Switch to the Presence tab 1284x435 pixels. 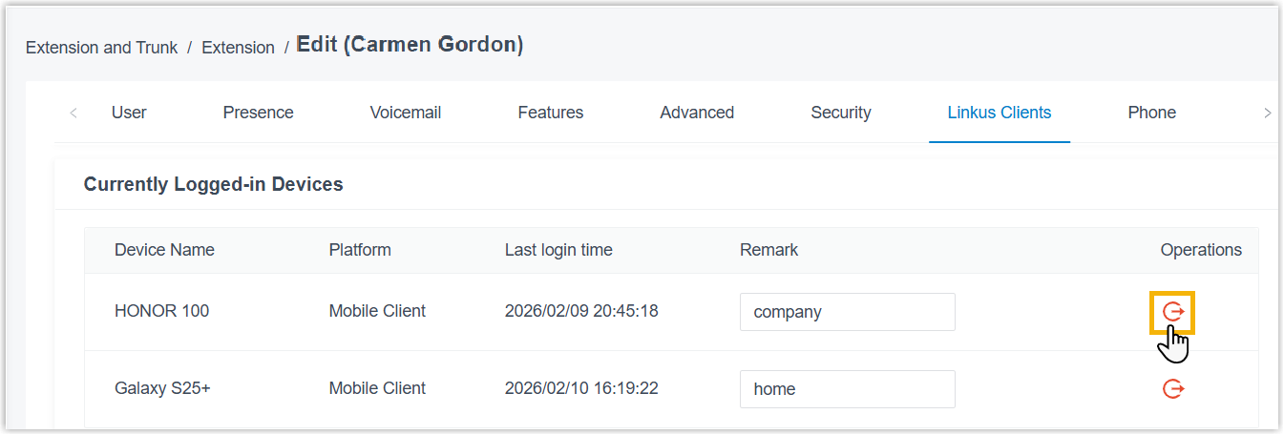click(258, 113)
